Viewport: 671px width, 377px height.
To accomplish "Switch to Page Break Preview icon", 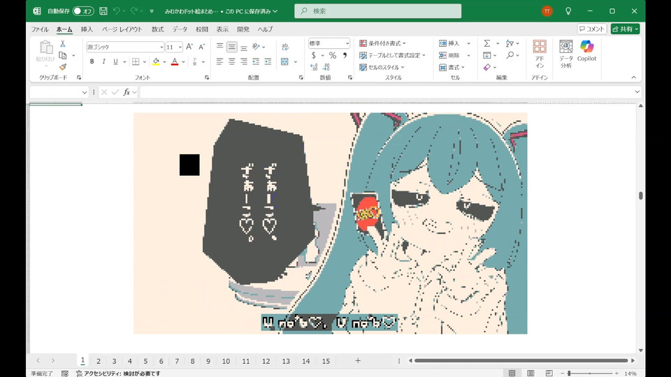I will click(549, 373).
